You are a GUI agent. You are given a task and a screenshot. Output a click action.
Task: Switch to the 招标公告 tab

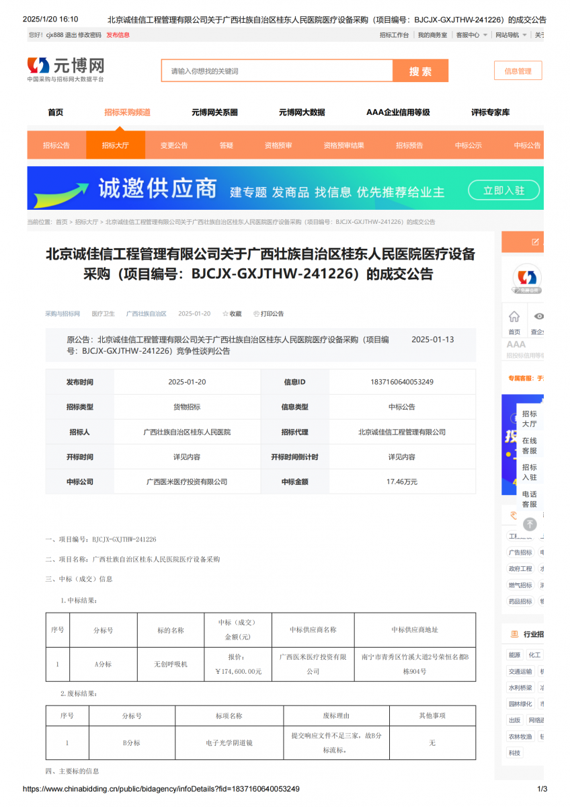pyautogui.click(x=56, y=145)
